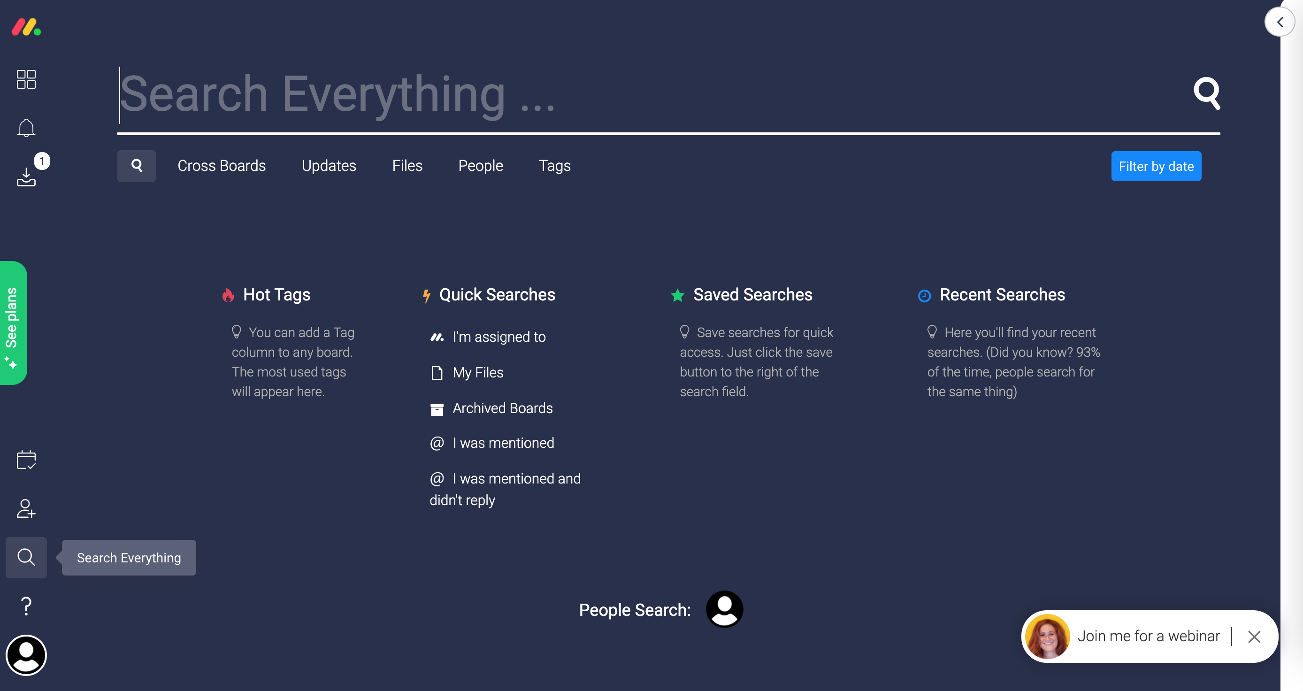Click the large magnifier search icon

pos(1206,93)
